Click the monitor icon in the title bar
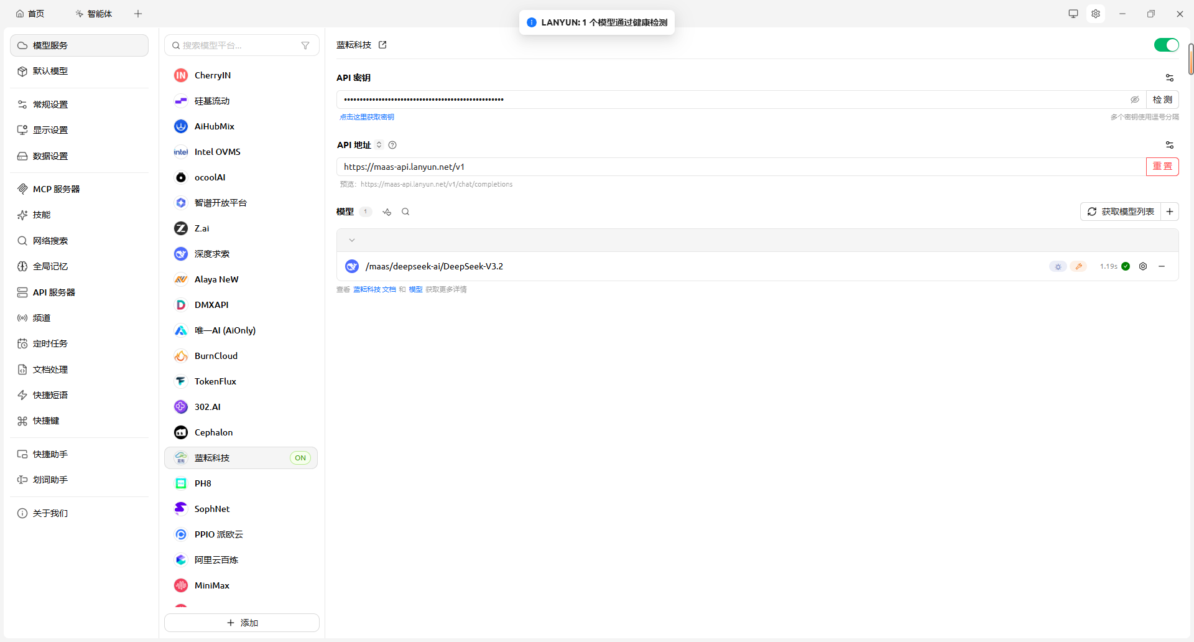Image resolution: width=1194 pixels, height=642 pixels. [x=1073, y=14]
